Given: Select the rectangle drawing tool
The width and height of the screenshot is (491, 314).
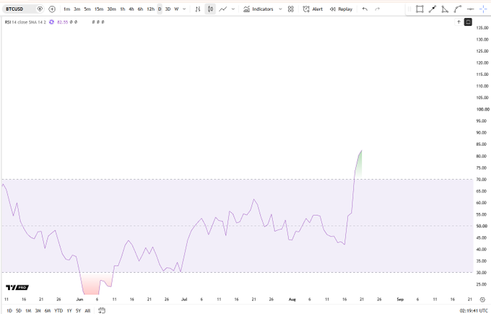Looking at the screenshot, I should (x=420, y=9).
